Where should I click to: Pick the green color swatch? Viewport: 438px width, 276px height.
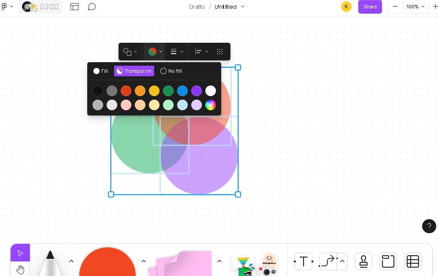(x=168, y=91)
